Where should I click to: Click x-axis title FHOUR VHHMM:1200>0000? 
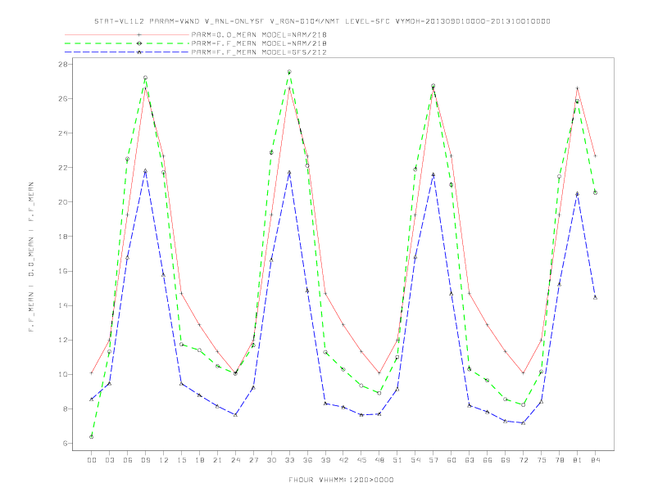tap(341, 480)
